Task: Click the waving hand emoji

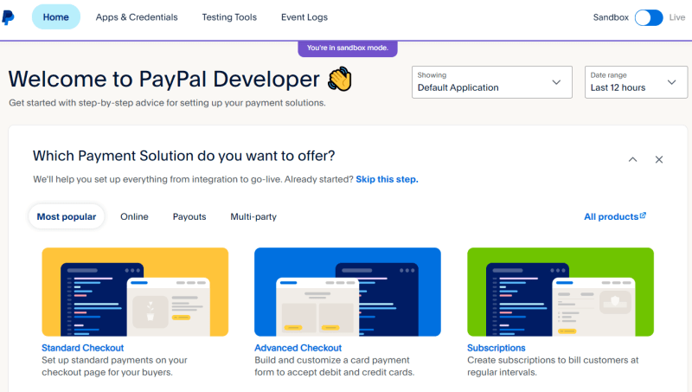Action: click(340, 79)
